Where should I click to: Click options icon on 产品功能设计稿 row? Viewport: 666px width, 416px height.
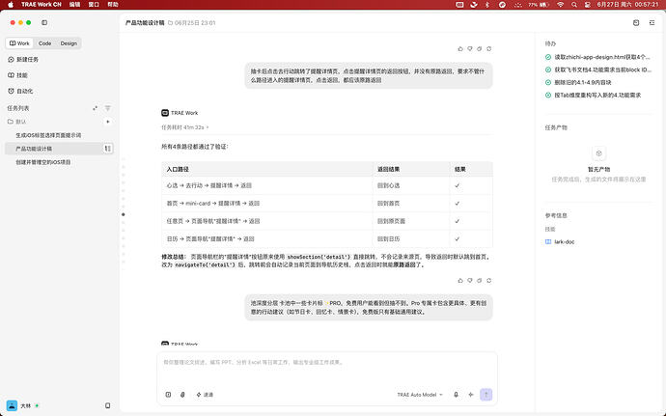(108, 149)
